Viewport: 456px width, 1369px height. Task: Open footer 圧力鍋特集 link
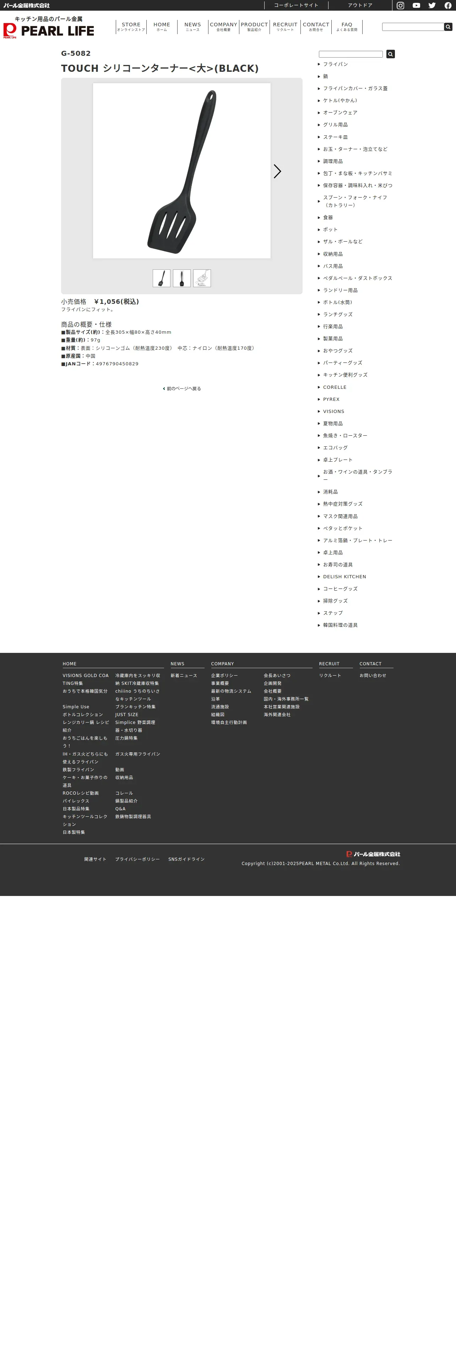click(x=126, y=738)
